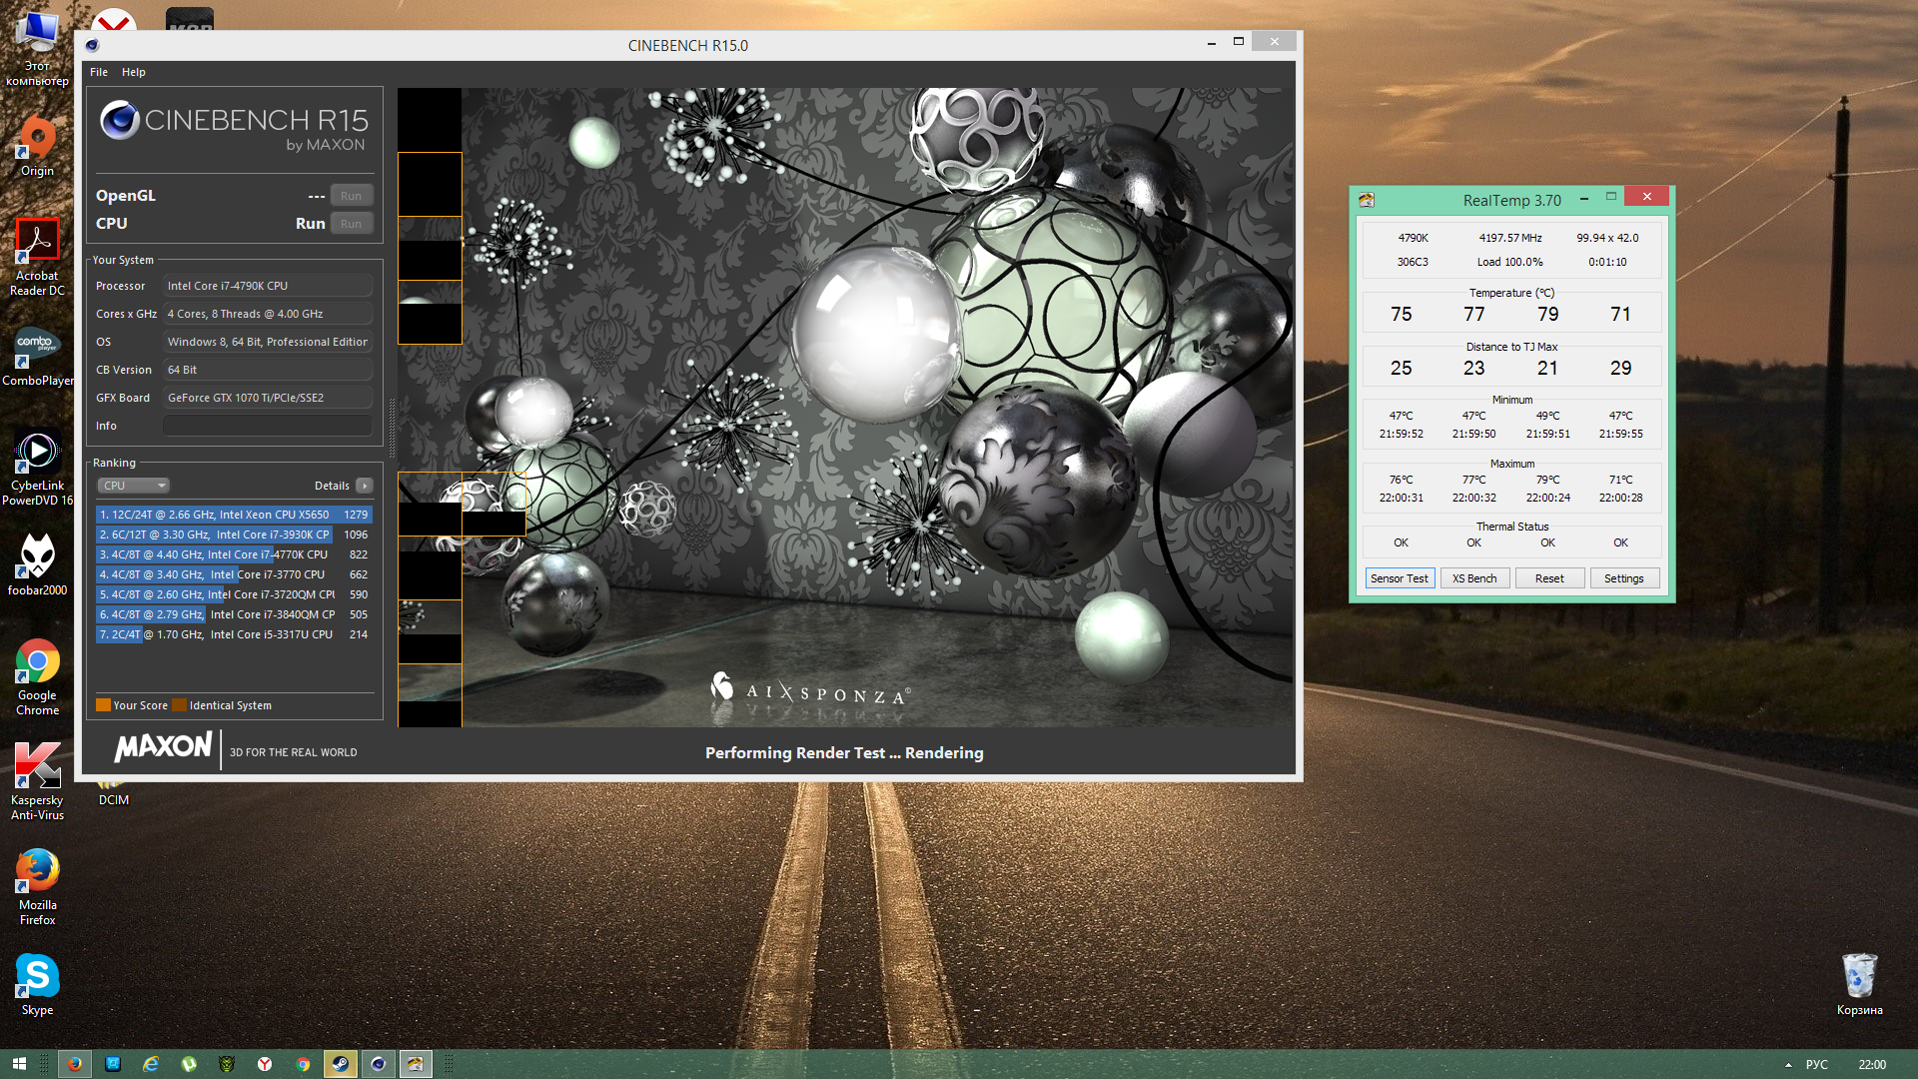
Task: Open the uTorrent taskbar icon
Action: coord(189,1064)
